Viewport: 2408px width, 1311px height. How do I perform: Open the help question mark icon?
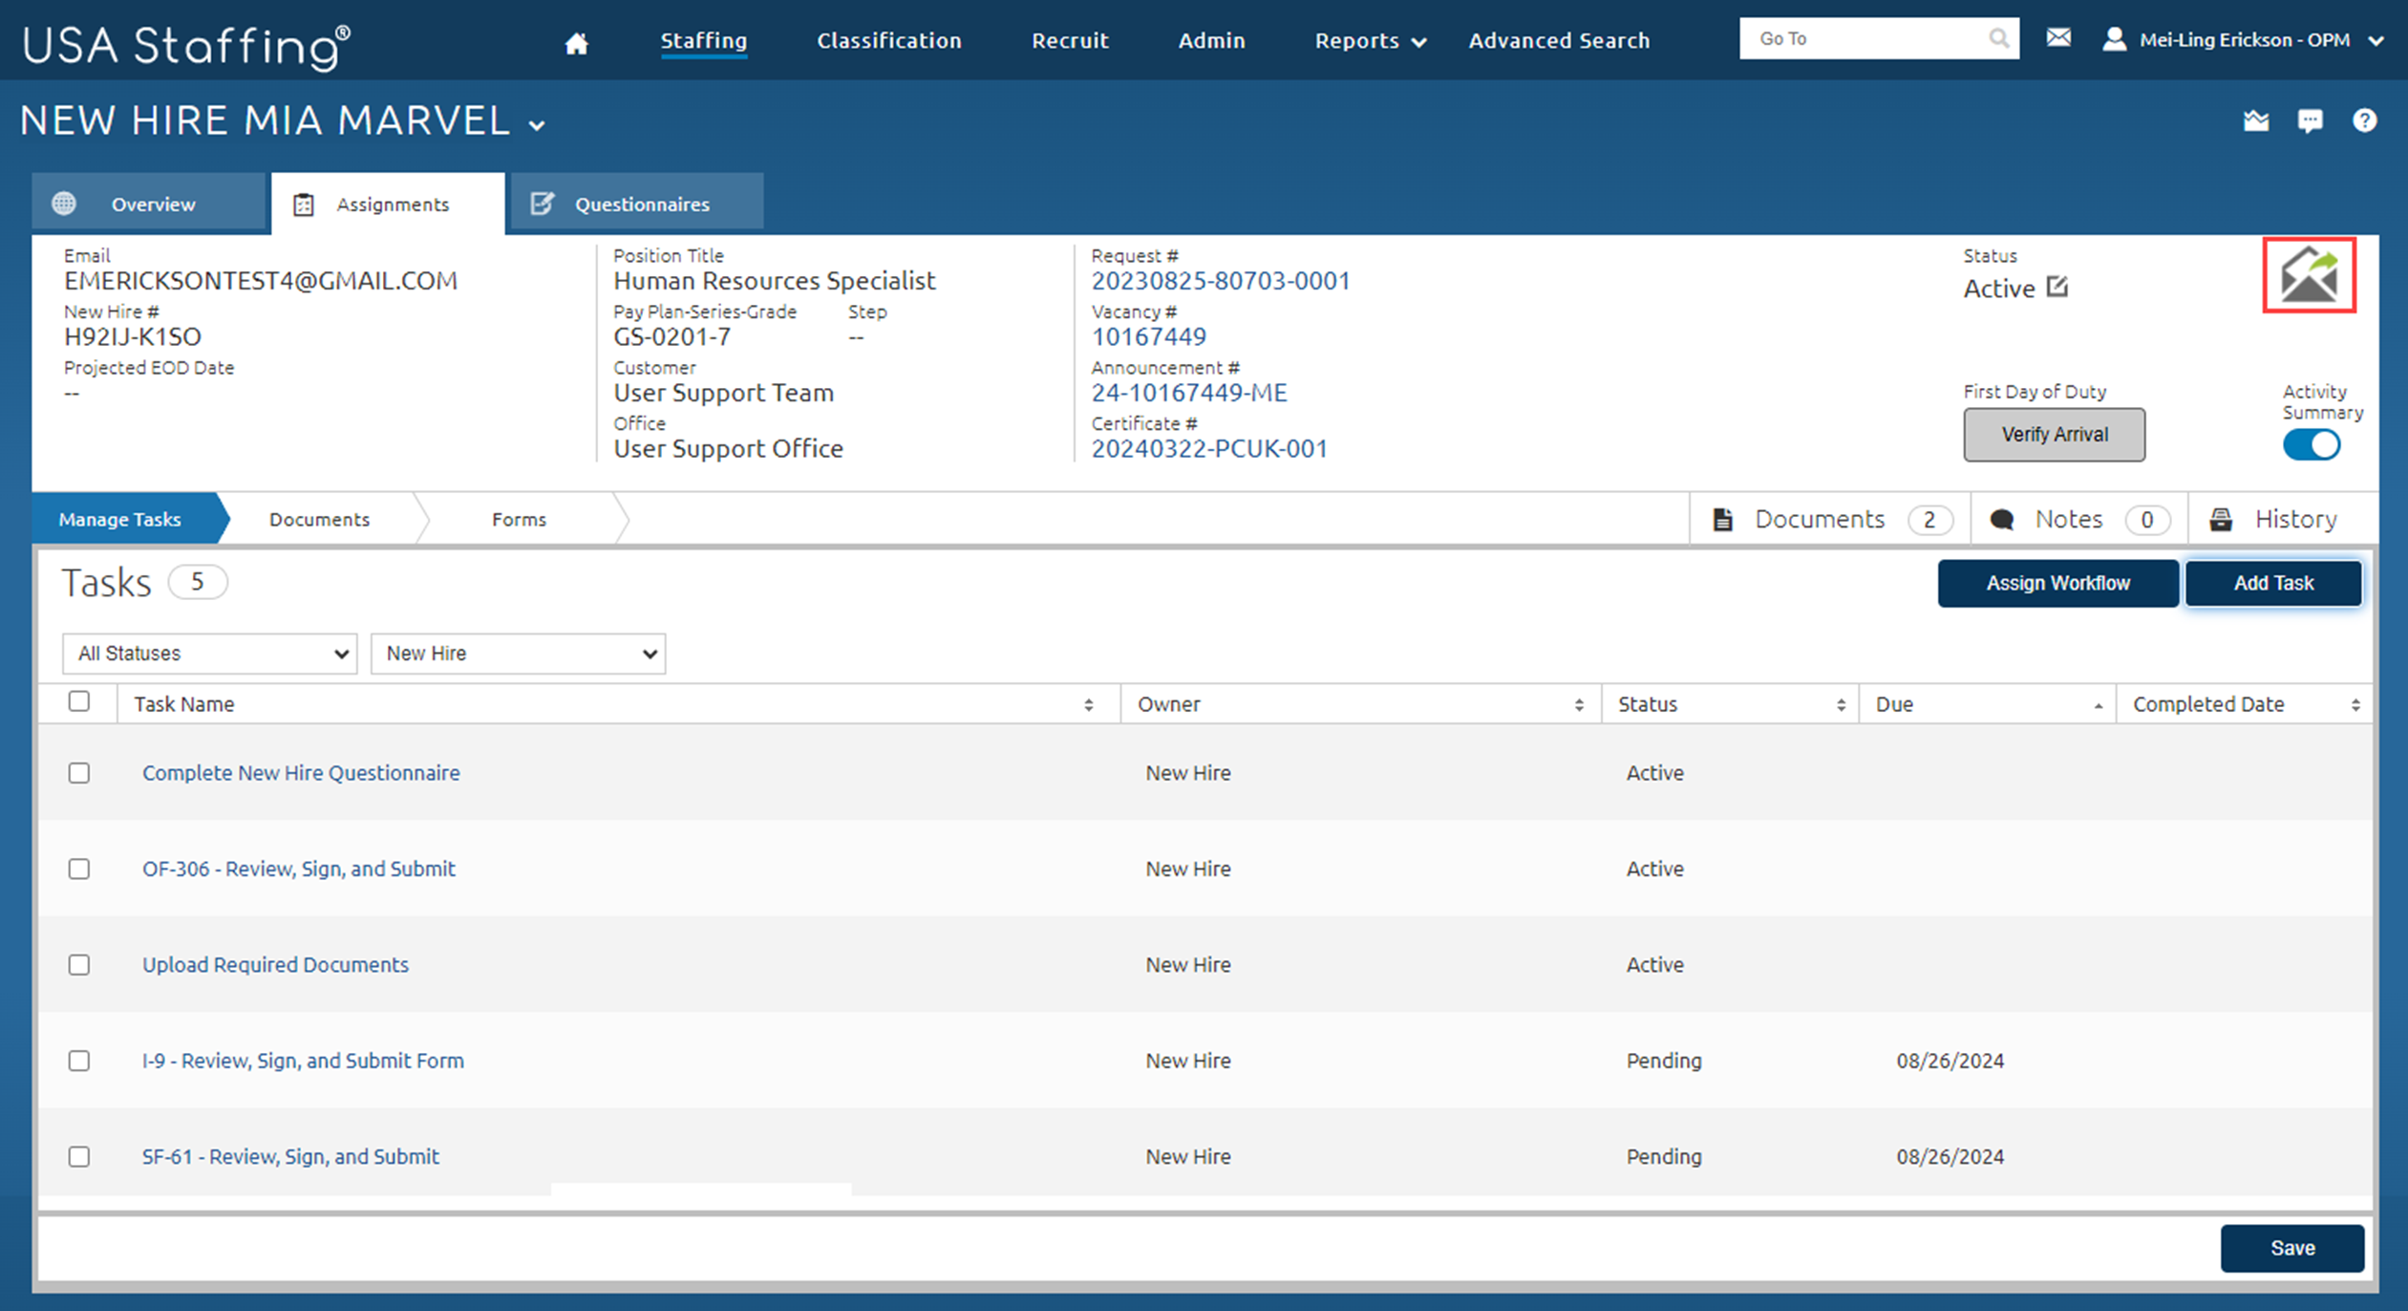[2364, 121]
